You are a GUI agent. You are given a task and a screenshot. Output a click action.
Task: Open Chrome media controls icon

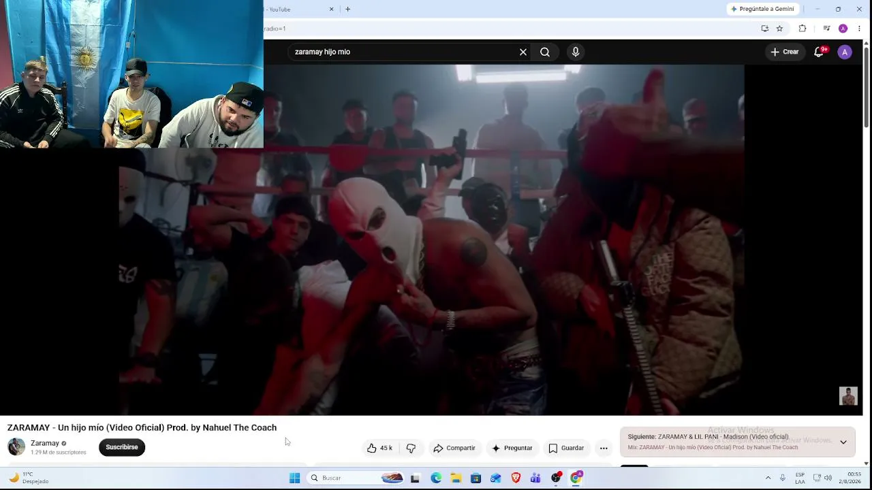pyautogui.click(x=826, y=29)
